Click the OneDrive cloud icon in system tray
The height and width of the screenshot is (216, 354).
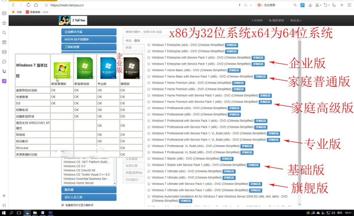tap(318, 213)
